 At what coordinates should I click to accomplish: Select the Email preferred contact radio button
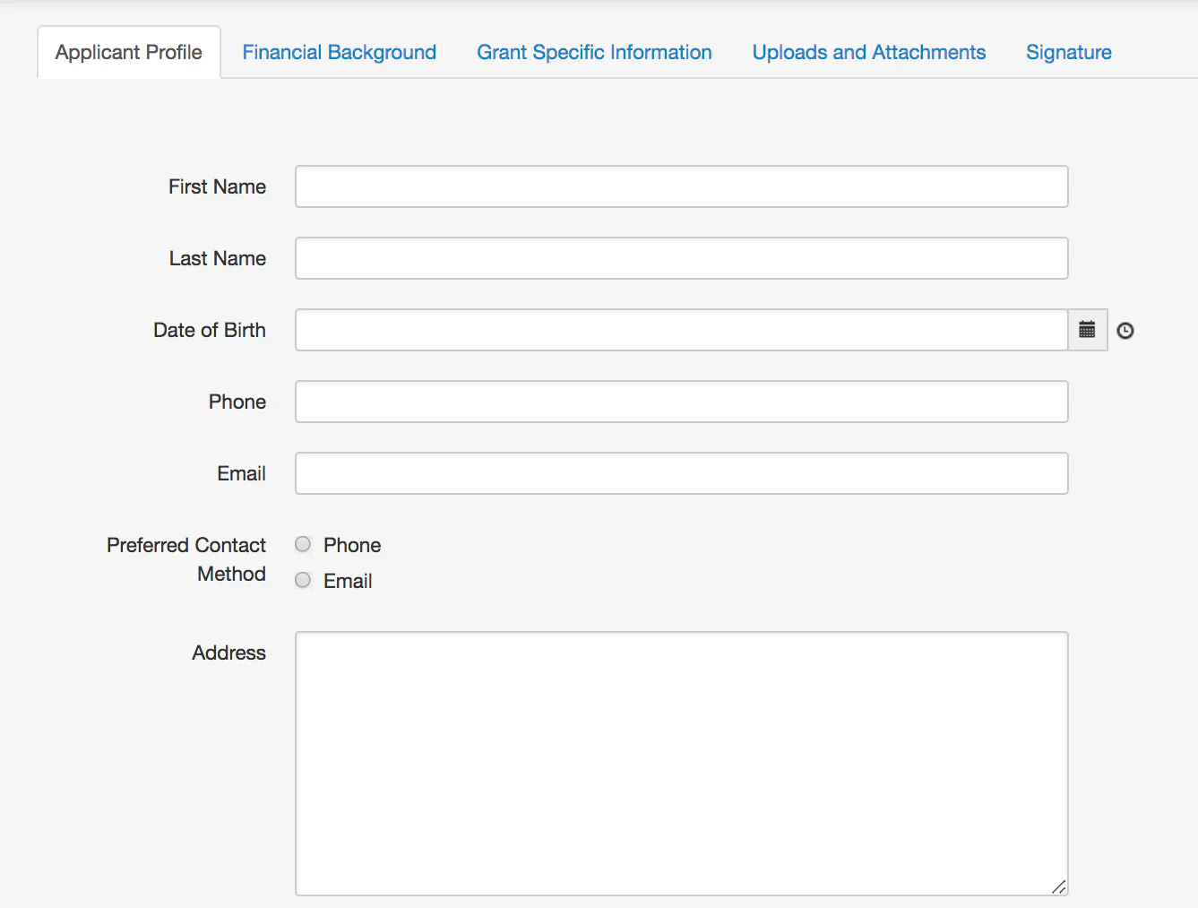click(303, 580)
